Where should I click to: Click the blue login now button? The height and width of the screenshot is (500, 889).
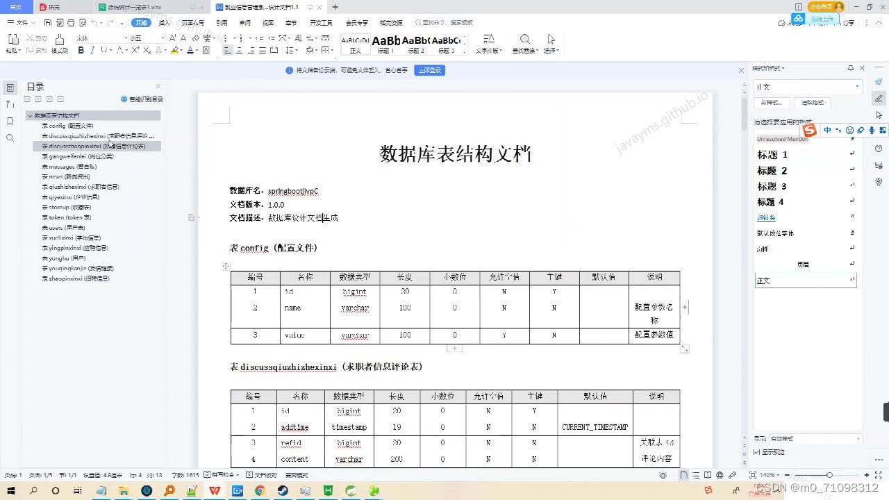pos(429,70)
